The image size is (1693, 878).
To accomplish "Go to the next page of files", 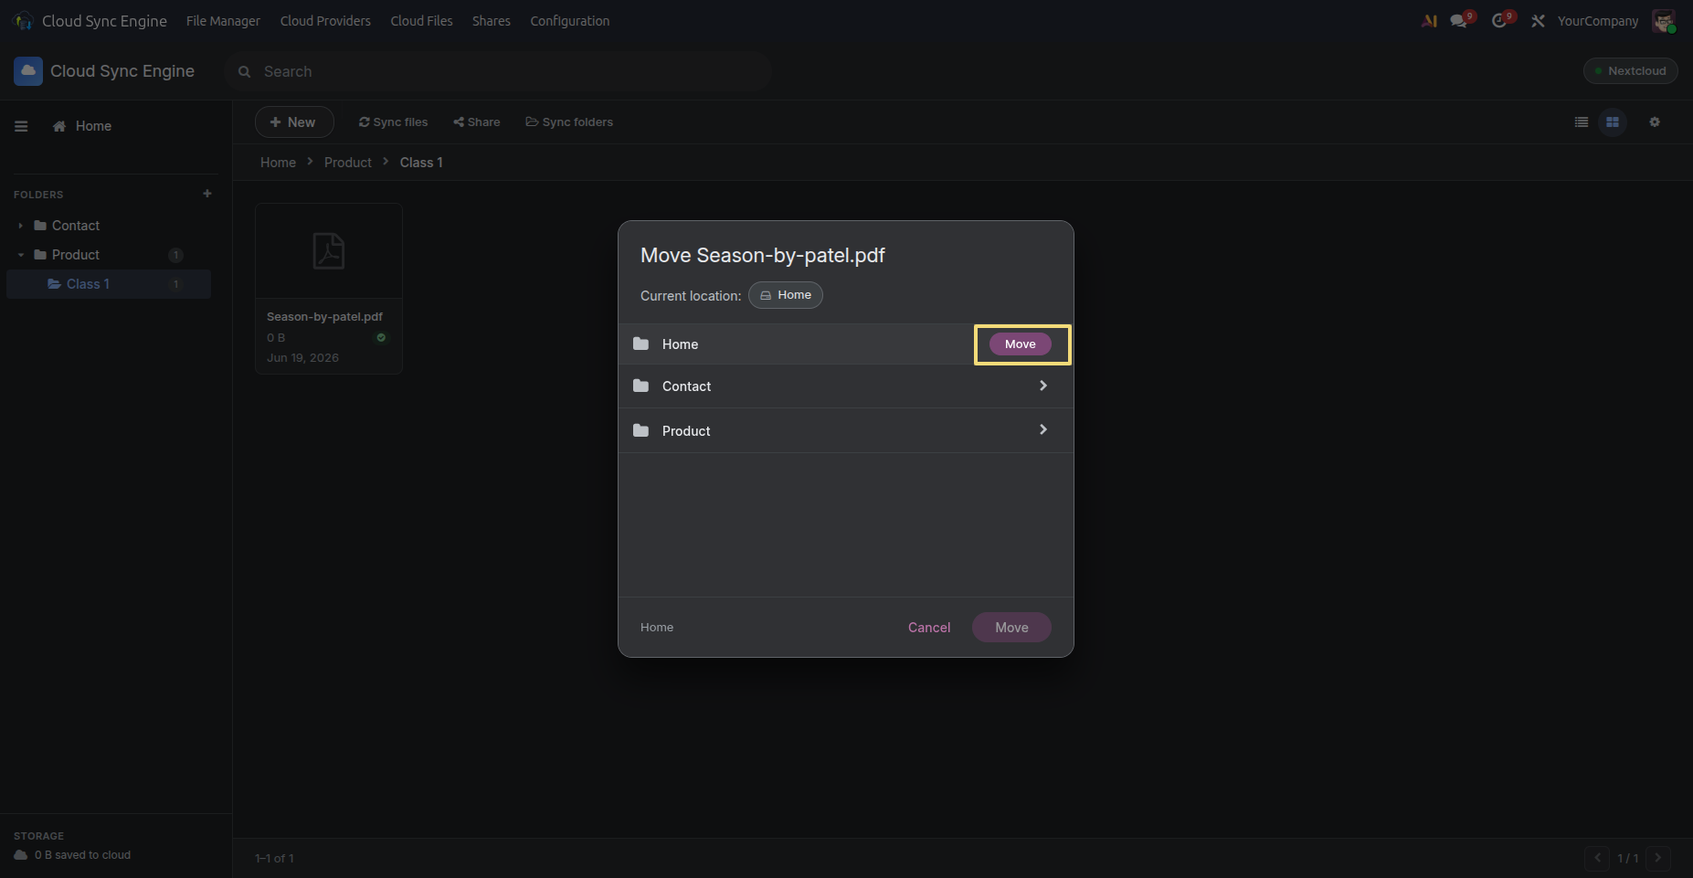I will [x=1658, y=858].
